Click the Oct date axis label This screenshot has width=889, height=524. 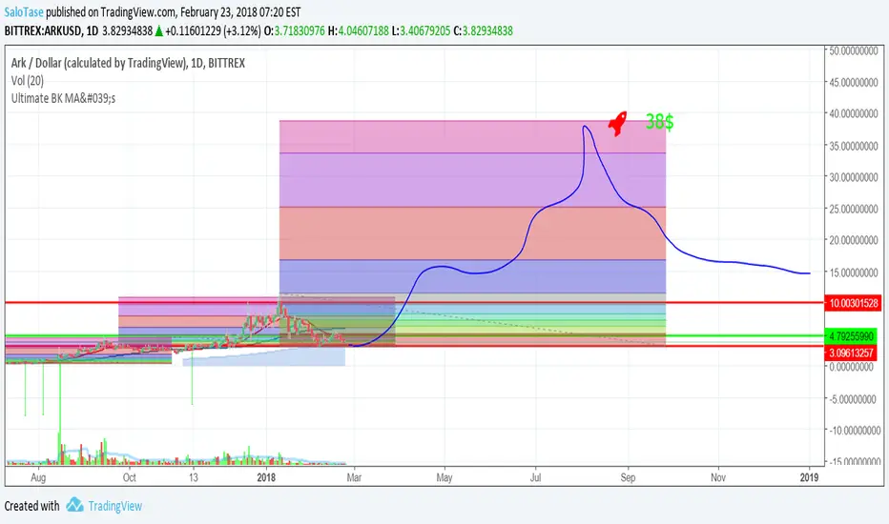(x=130, y=477)
